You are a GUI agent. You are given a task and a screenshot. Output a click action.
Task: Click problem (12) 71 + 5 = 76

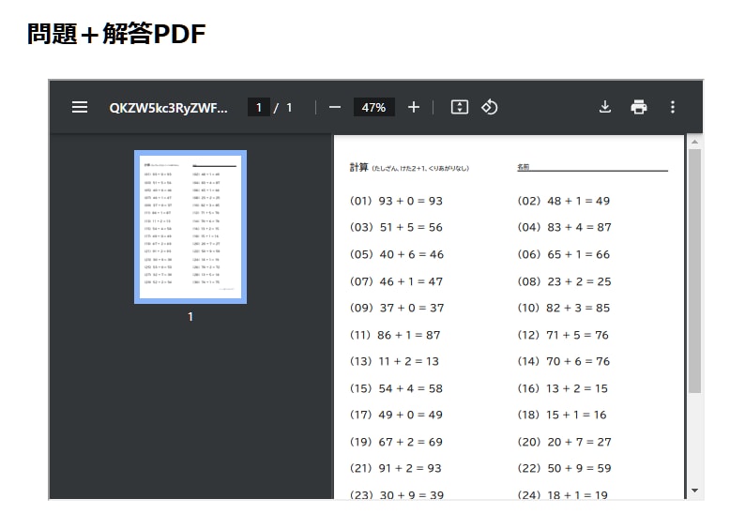563,335
